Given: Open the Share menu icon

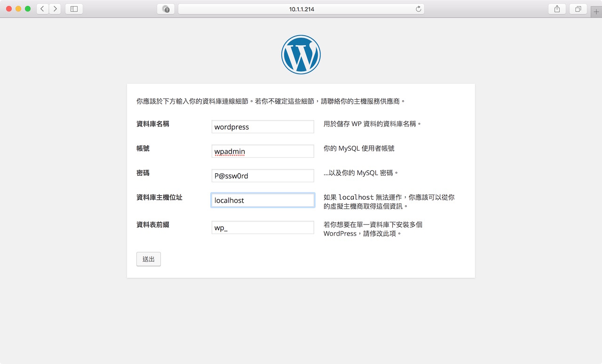Looking at the screenshot, I should pyautogui.click(x=557, y=9).
